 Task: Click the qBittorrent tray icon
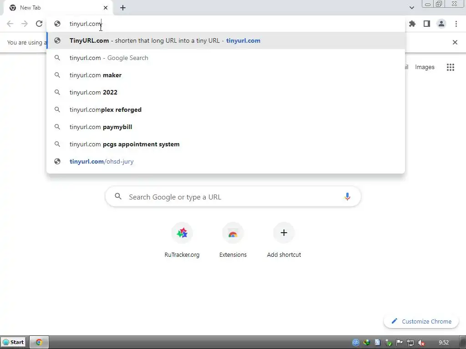(x=356, y=343)
